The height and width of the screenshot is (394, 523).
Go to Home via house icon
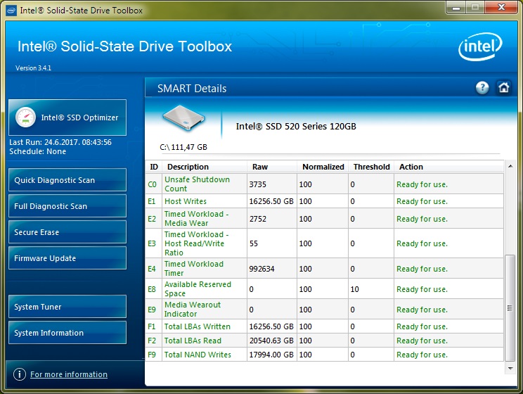click(x=503, y=88)
